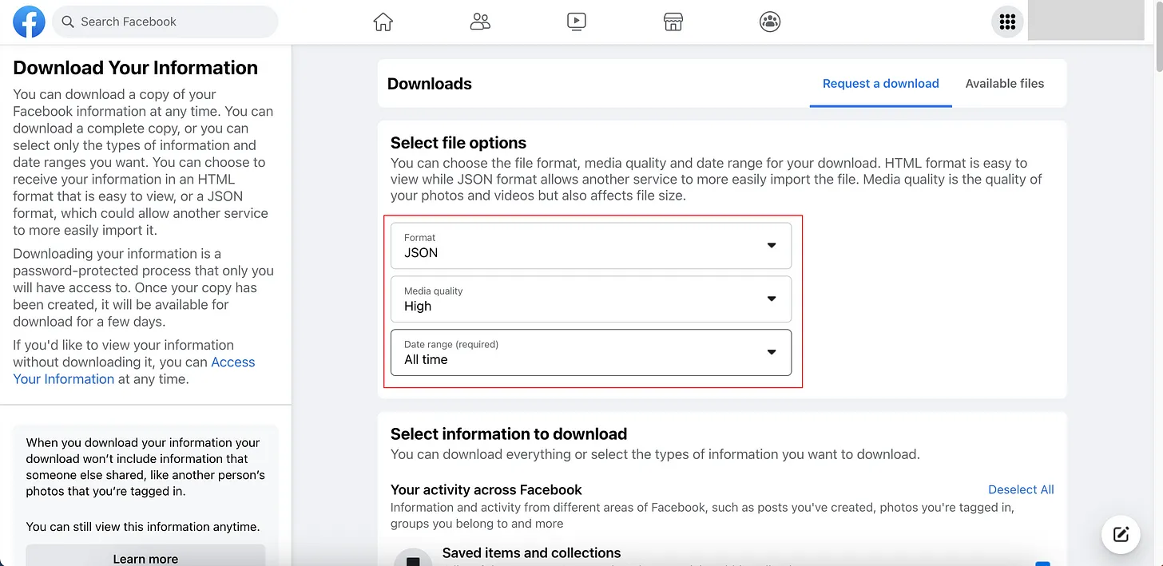This screenshot has width=1163, height=566.
Task: Switch to the Request a download tab
Action: tap(880, 84)
